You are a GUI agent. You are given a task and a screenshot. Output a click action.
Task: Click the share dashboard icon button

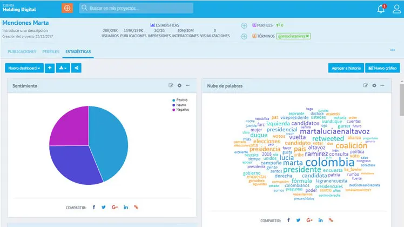pos(76,68)
